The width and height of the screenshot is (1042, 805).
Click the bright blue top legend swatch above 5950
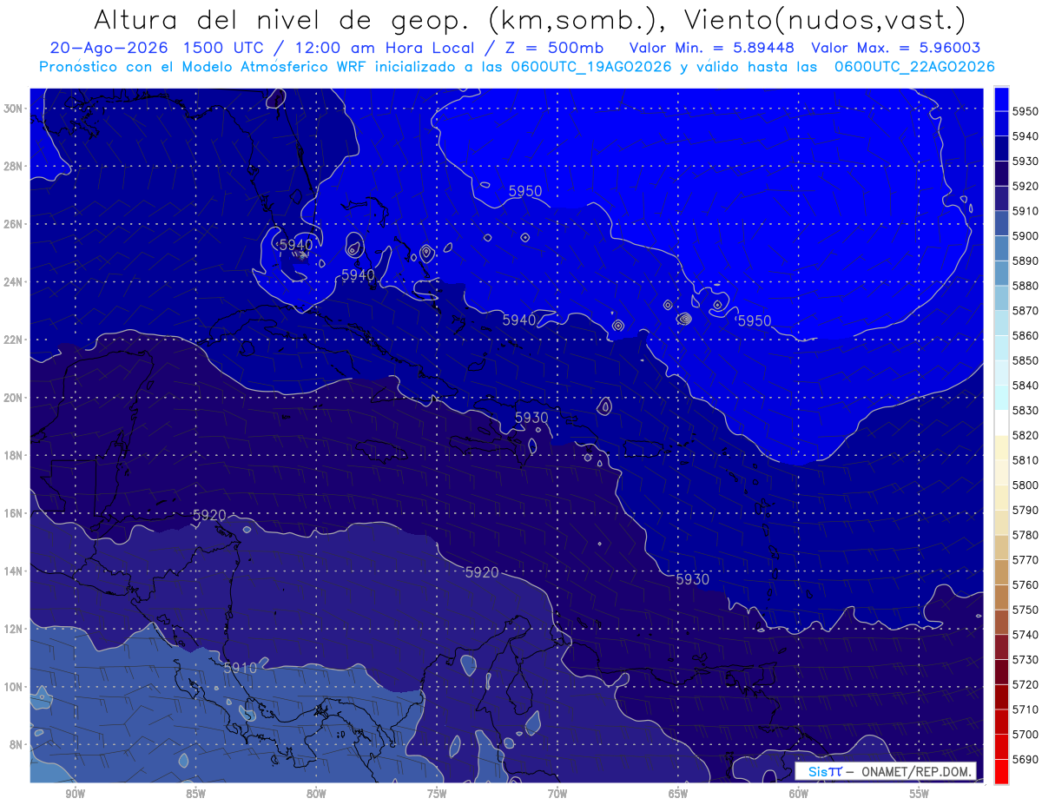coord(1001,99)
